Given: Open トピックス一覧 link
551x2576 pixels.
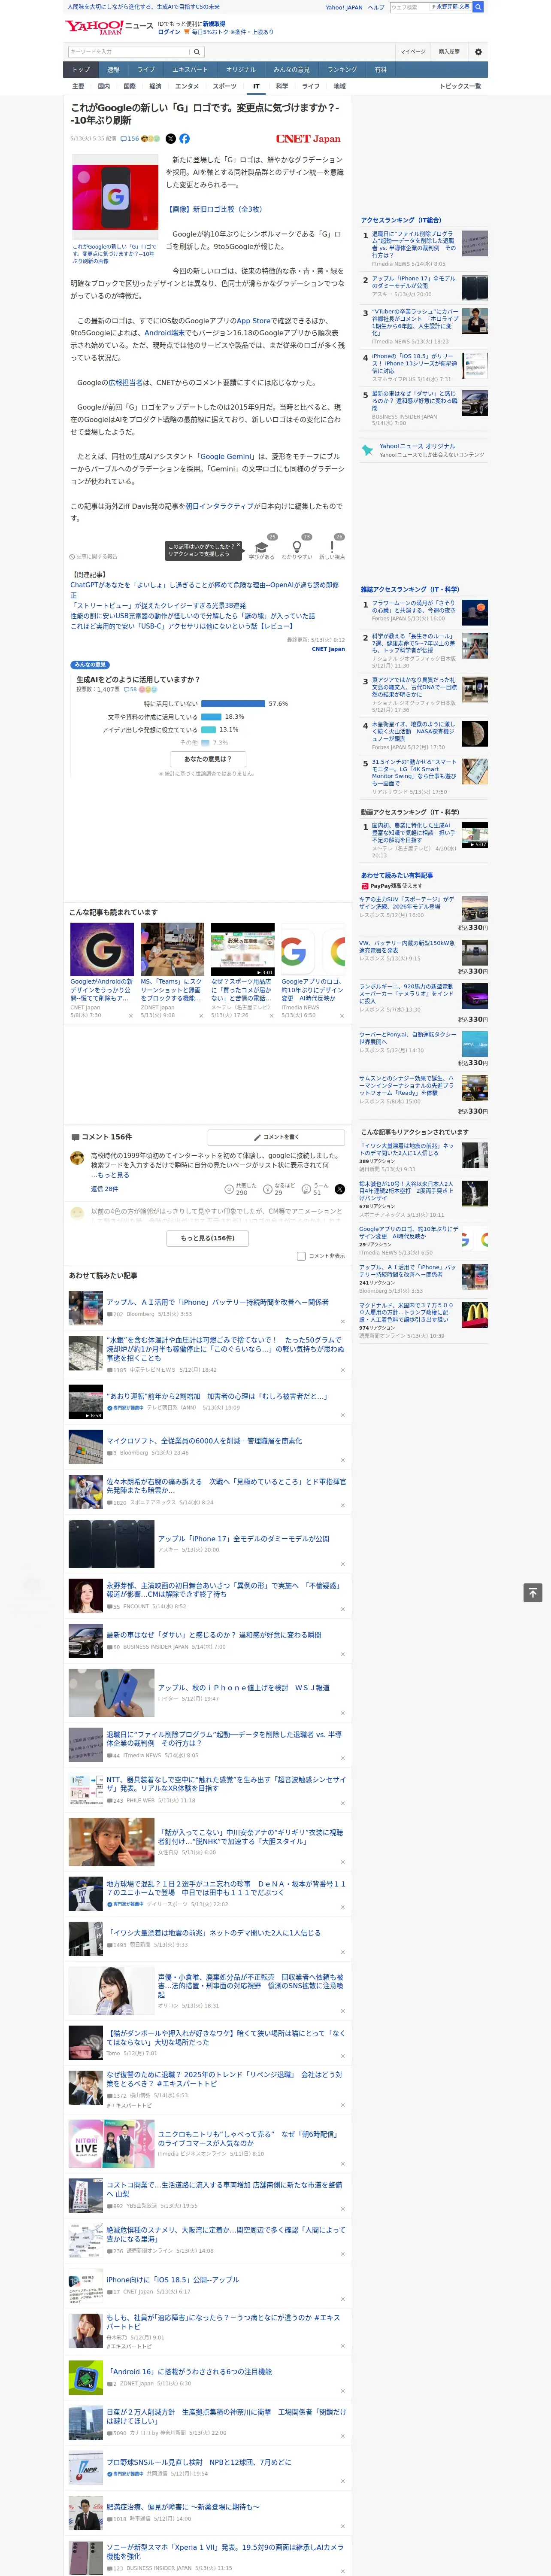Looking at the screenshot, I should click(x=460, y=86).
